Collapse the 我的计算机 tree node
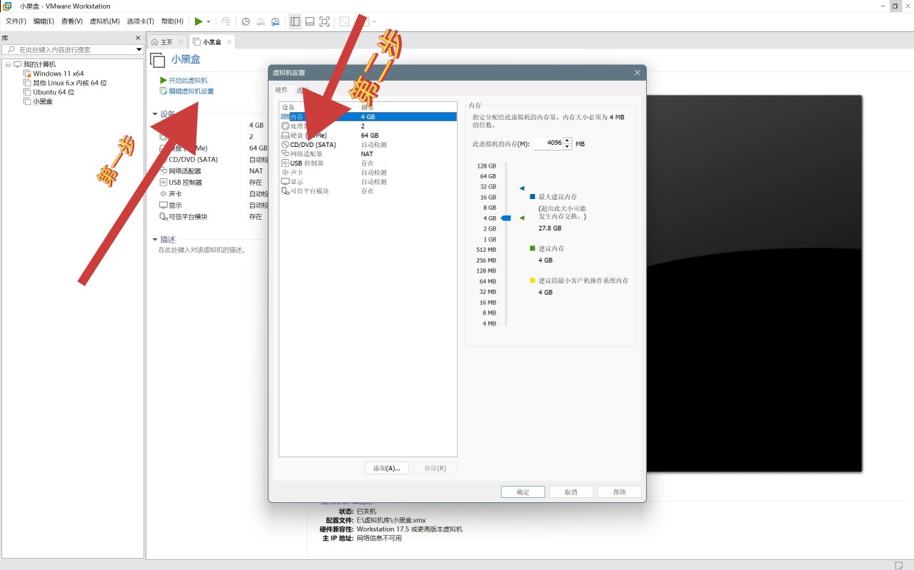 pyautogui.click(x=7, y=64)
